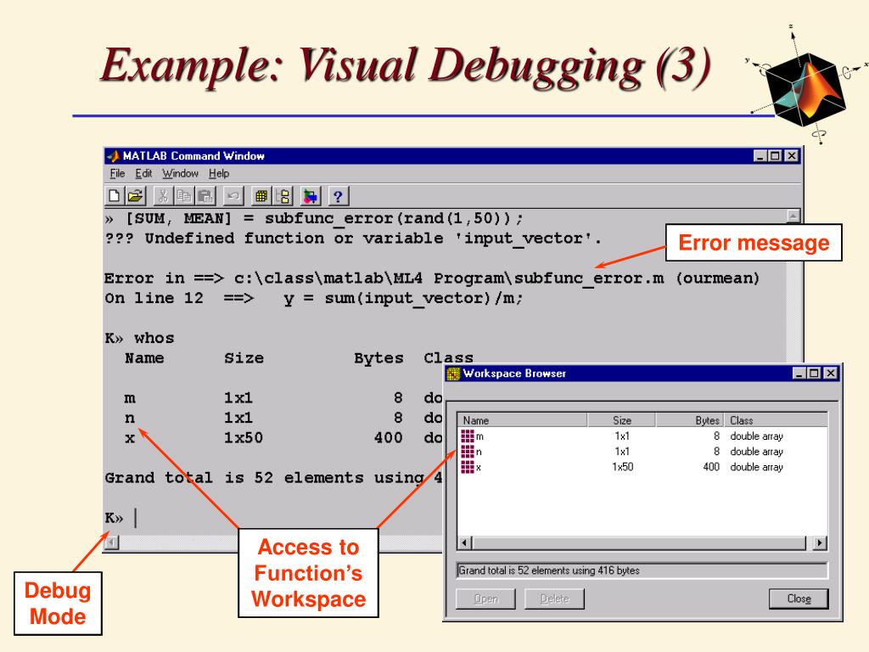869x652 pixels.
Task: Click the Close button in Workspace Browser
Action: [x=799, y=599]
